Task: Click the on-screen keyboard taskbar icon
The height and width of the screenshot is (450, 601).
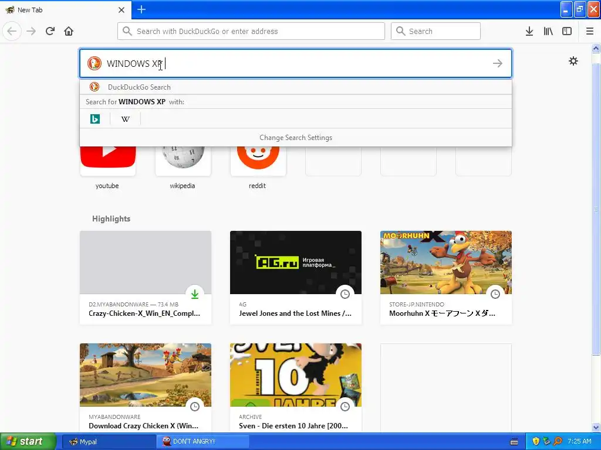Action: (x=514, y=442)
